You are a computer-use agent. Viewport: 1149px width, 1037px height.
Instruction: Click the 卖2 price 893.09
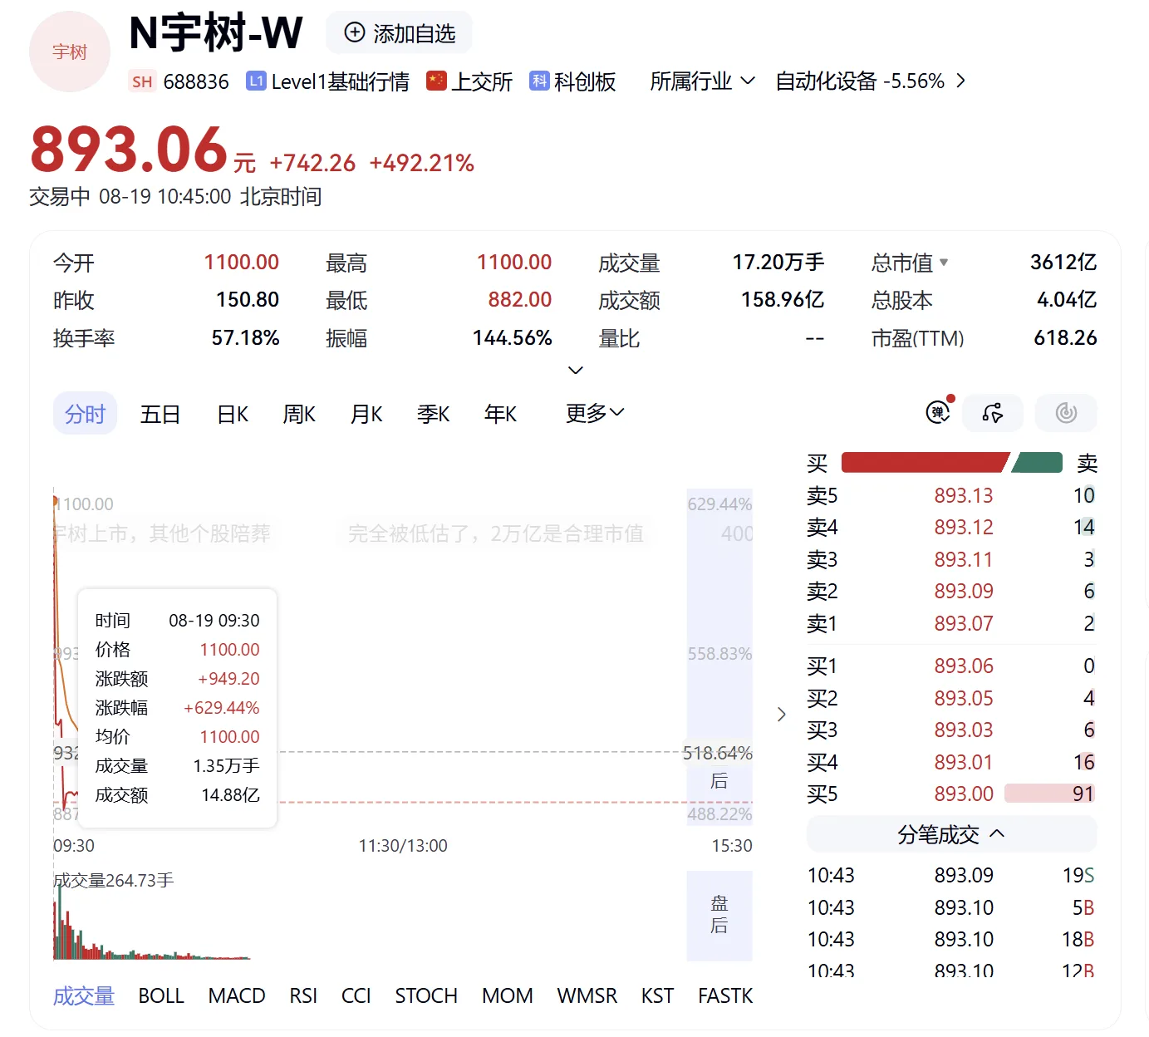click(x=963, y=591)
